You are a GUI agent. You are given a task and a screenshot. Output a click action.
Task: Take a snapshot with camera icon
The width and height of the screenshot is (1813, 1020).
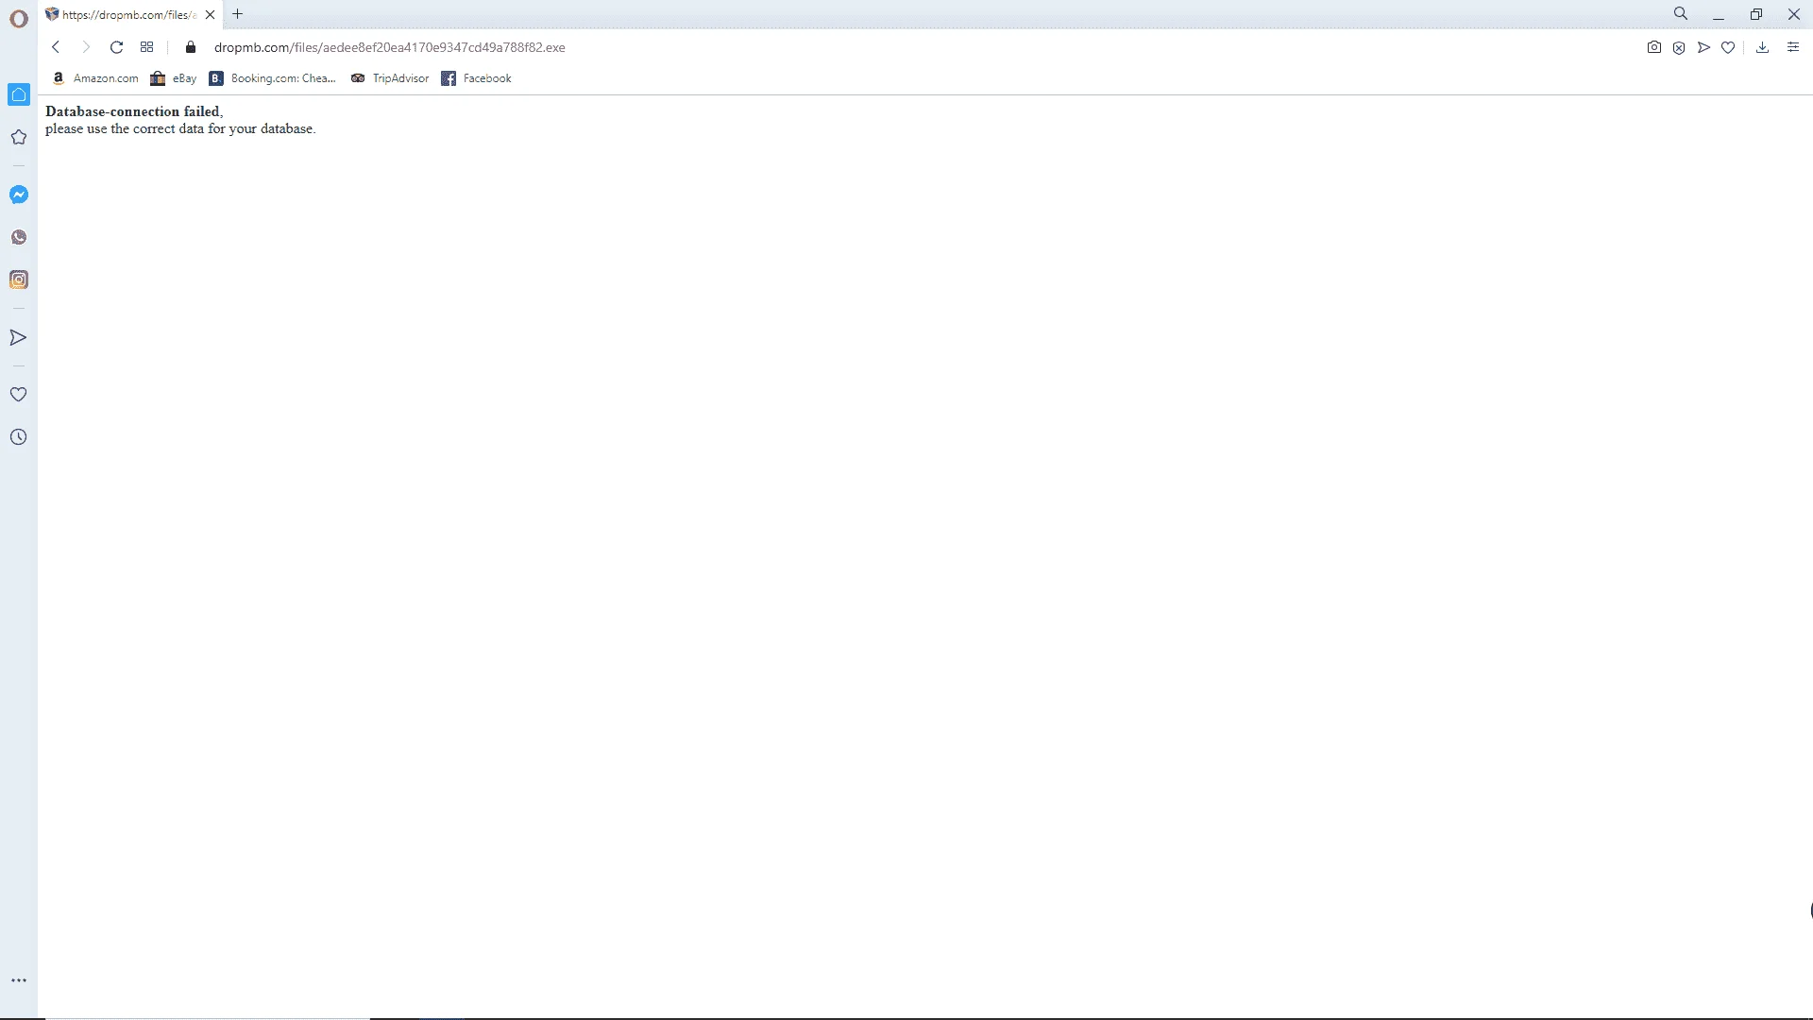[x=1654, y=47]
